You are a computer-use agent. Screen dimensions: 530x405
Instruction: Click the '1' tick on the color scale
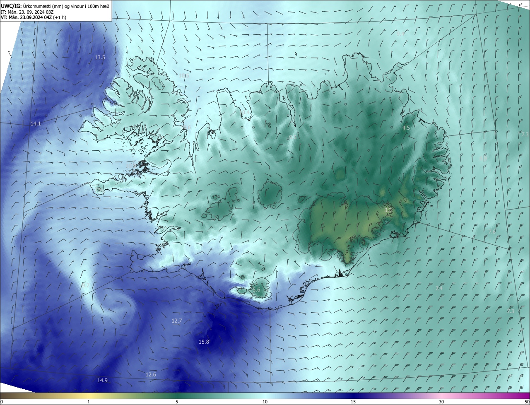89,402
